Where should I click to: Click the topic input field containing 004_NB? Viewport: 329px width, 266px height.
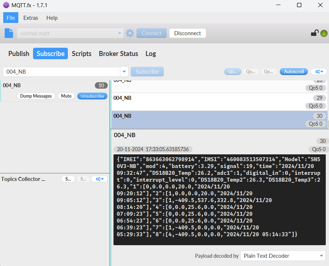tap(61, 72)
